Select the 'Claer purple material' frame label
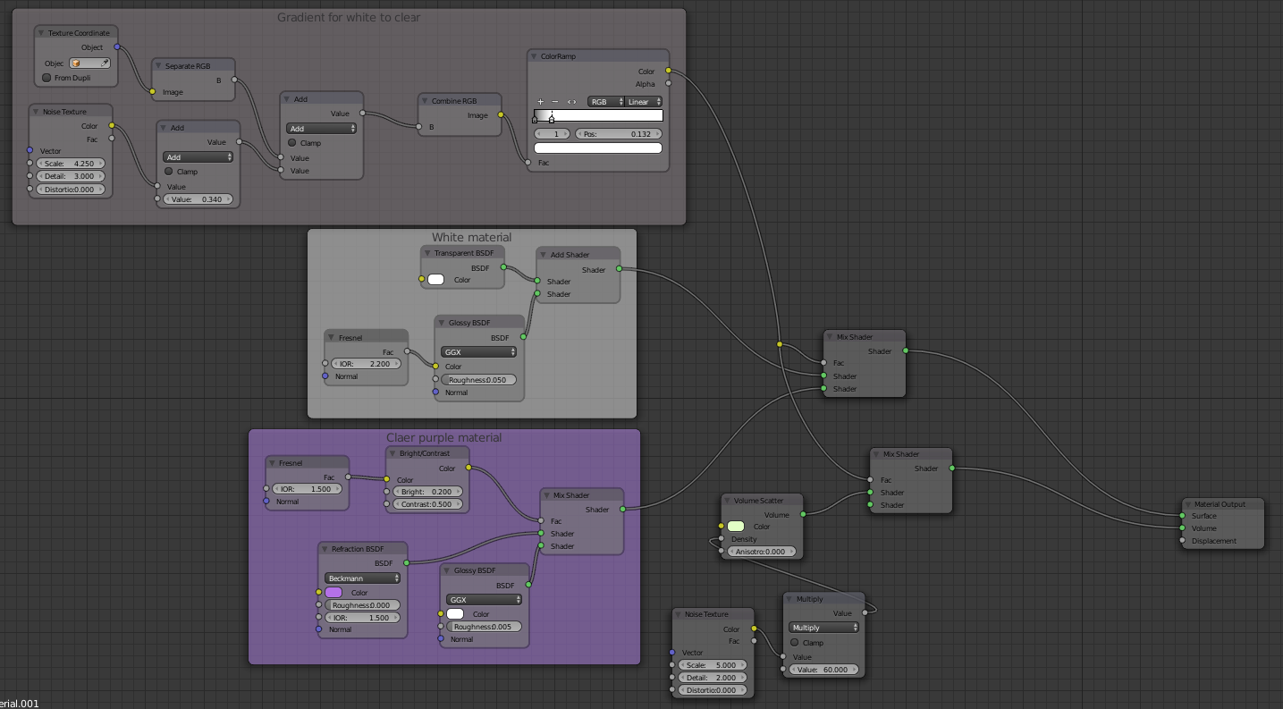This screenshot has height=709, width=1283. coord(444,437)
